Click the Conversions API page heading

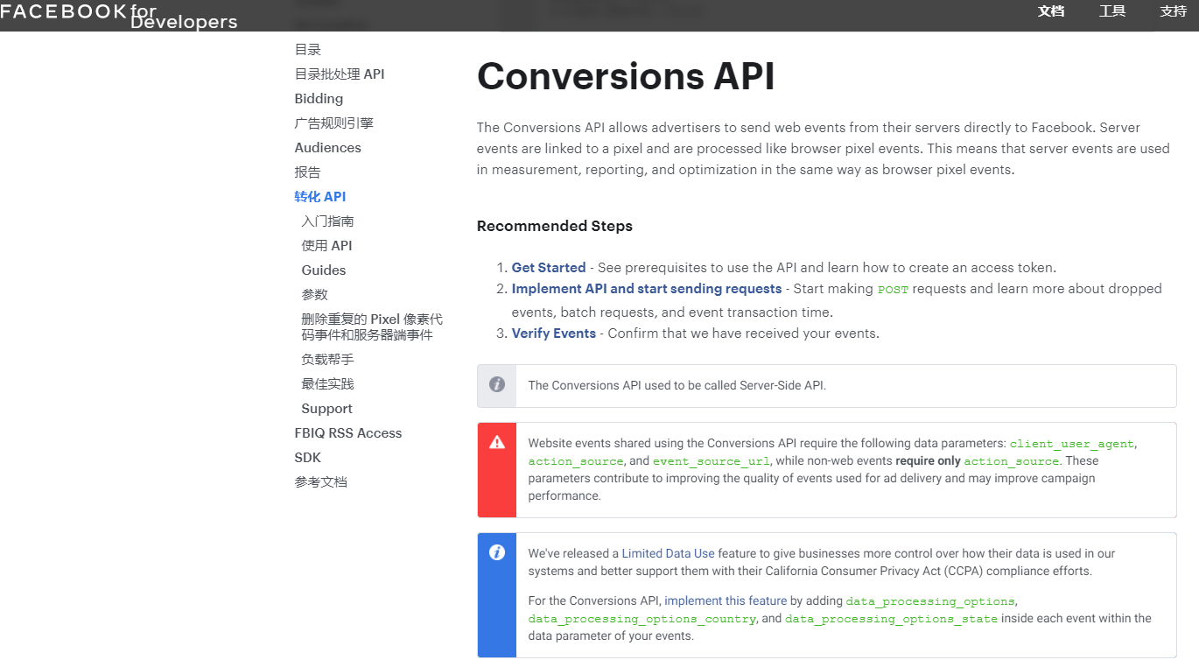(x=626, y=76)
